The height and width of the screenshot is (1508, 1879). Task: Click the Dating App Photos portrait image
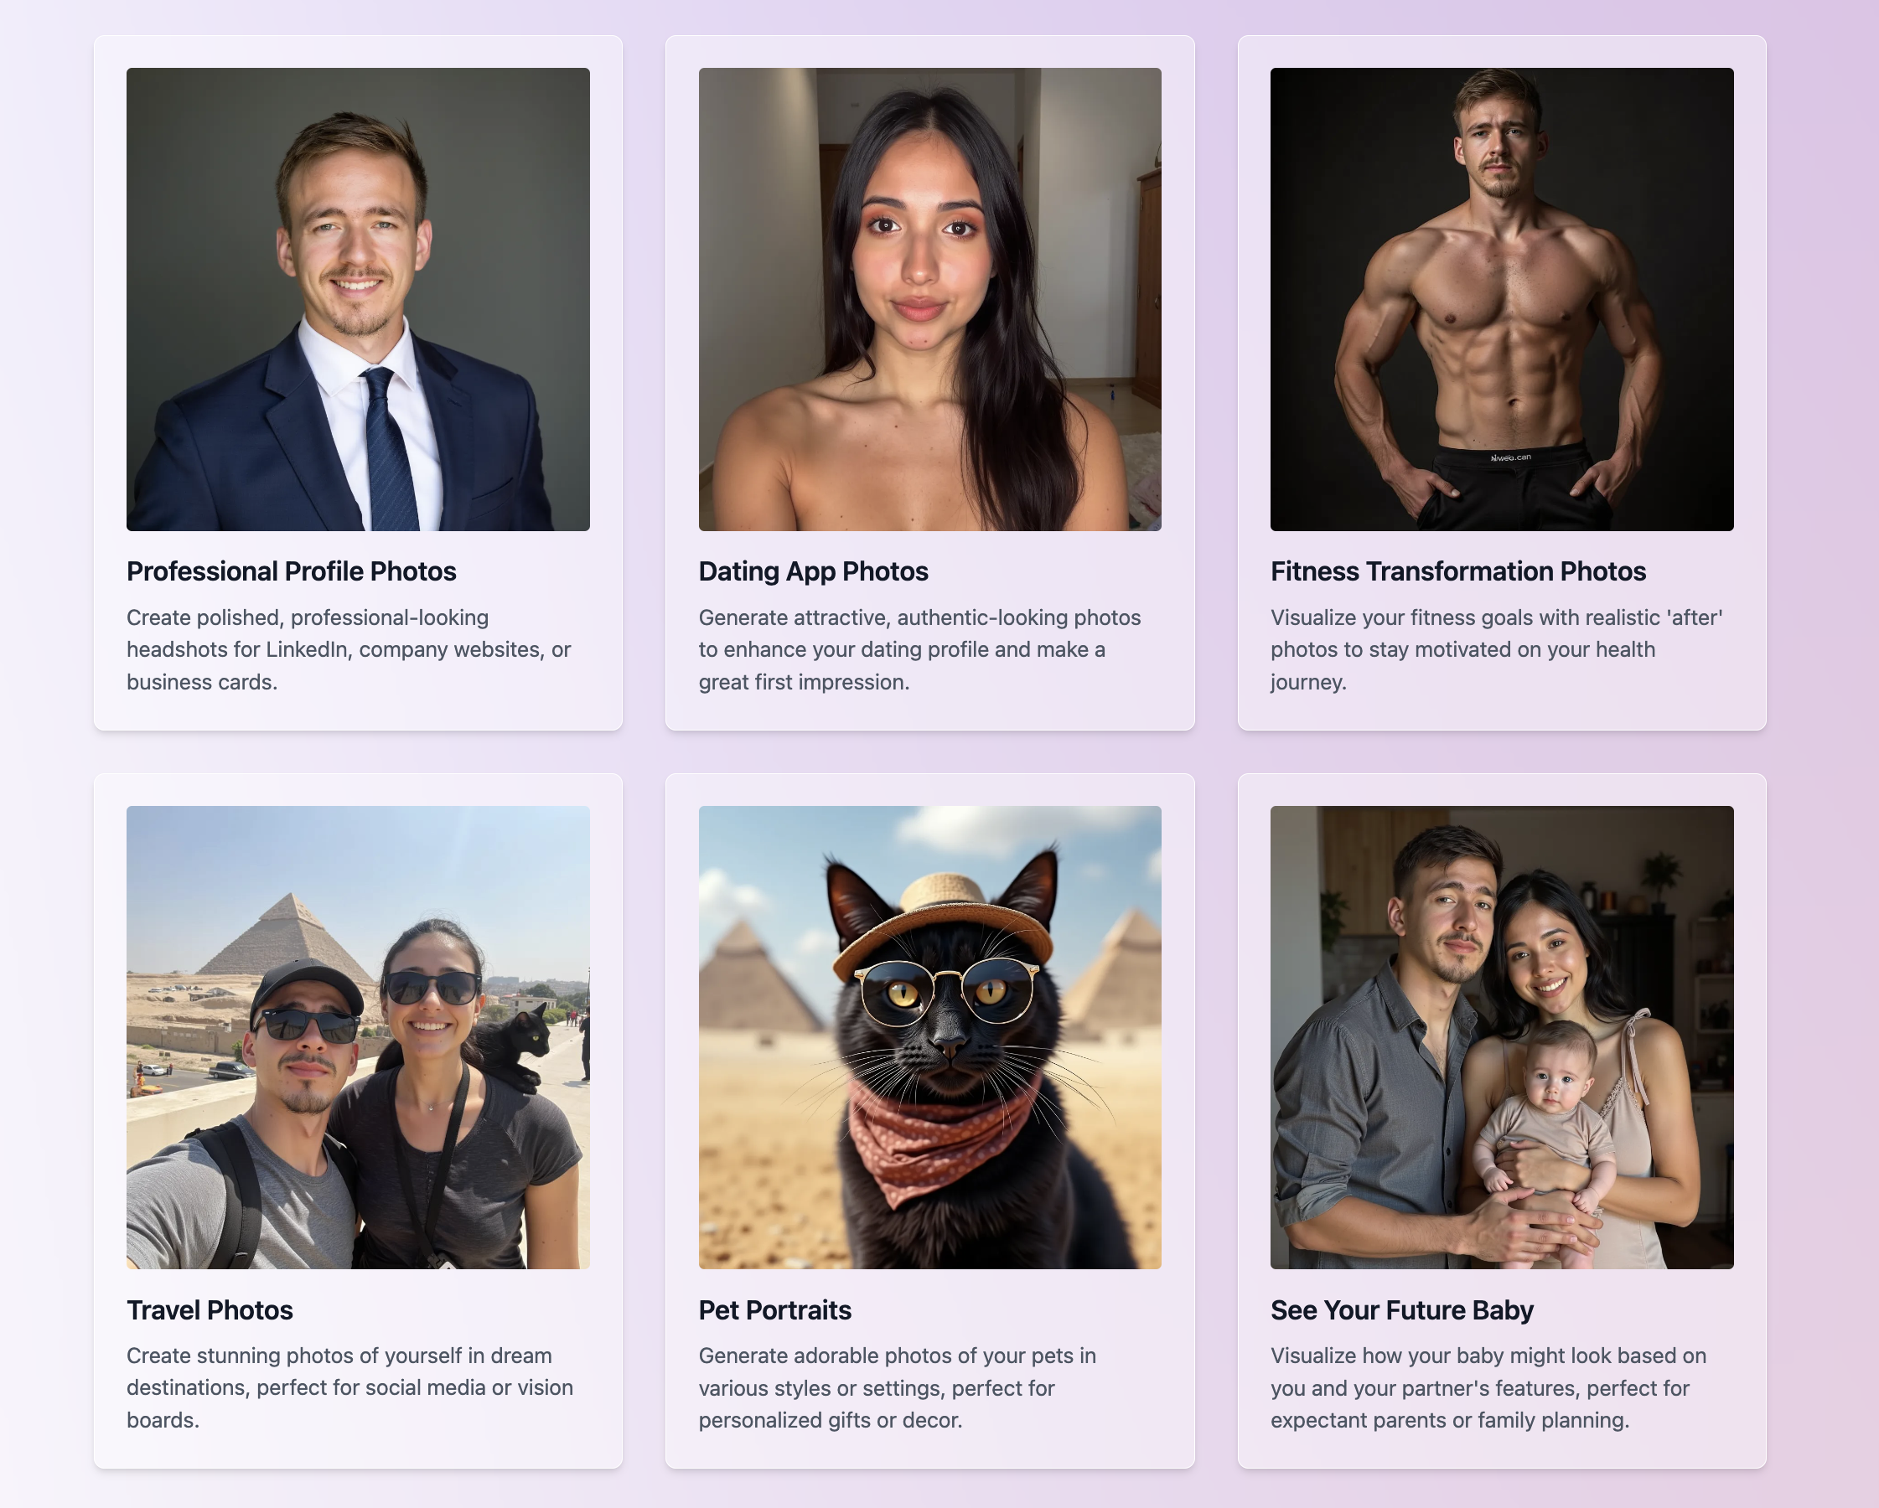(930, 299)
